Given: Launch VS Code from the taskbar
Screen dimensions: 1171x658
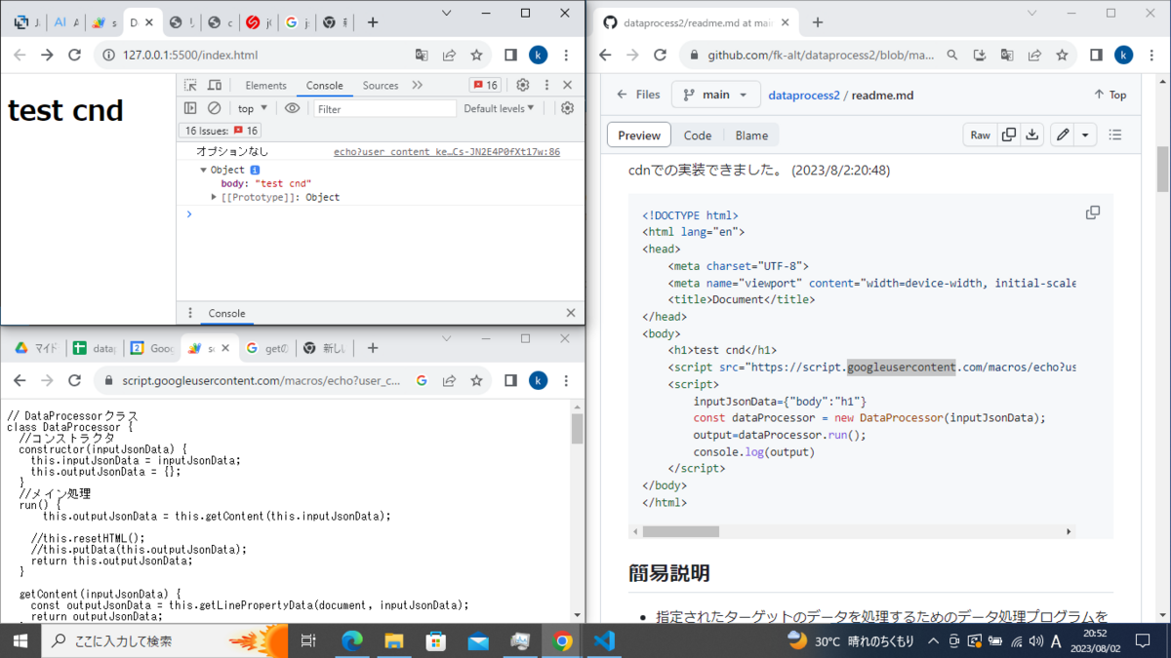Looking at the screenshot, I should [x=604, y=640].
